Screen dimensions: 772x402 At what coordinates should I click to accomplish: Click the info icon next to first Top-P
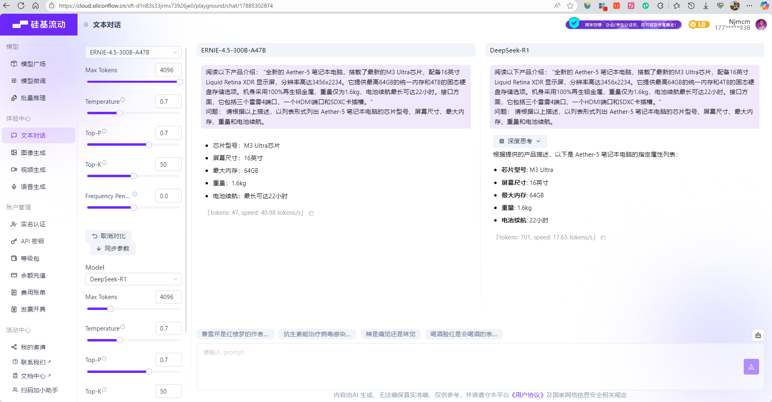pyautogui.click(x=104, y=131)
